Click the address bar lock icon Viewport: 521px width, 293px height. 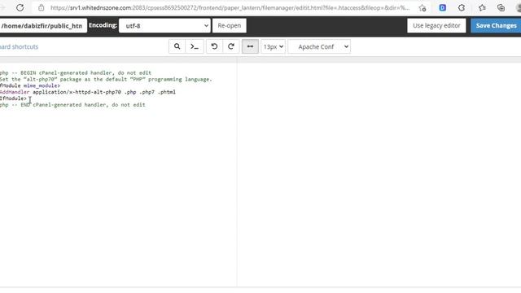[42, 7]
